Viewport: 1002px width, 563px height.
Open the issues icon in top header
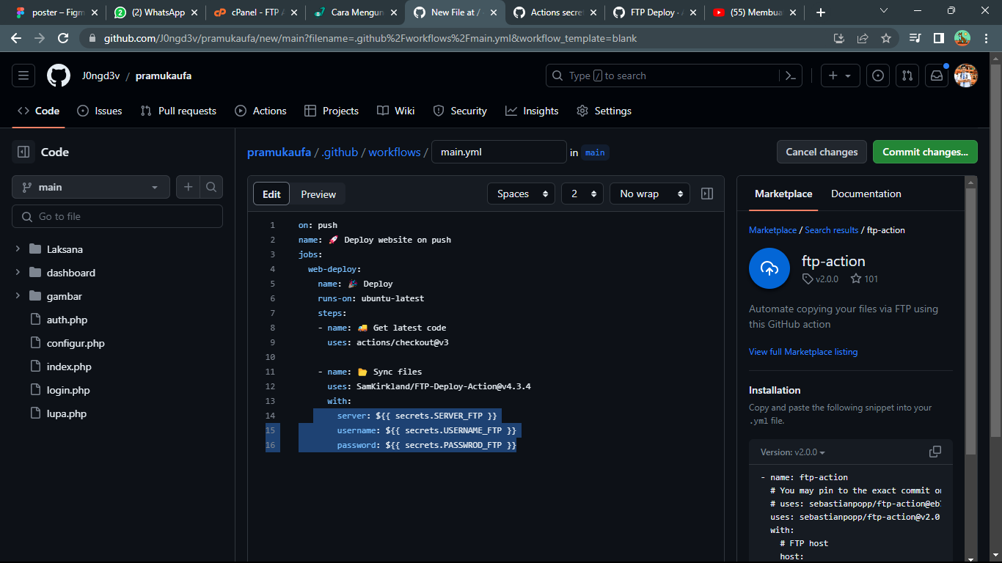878,76
